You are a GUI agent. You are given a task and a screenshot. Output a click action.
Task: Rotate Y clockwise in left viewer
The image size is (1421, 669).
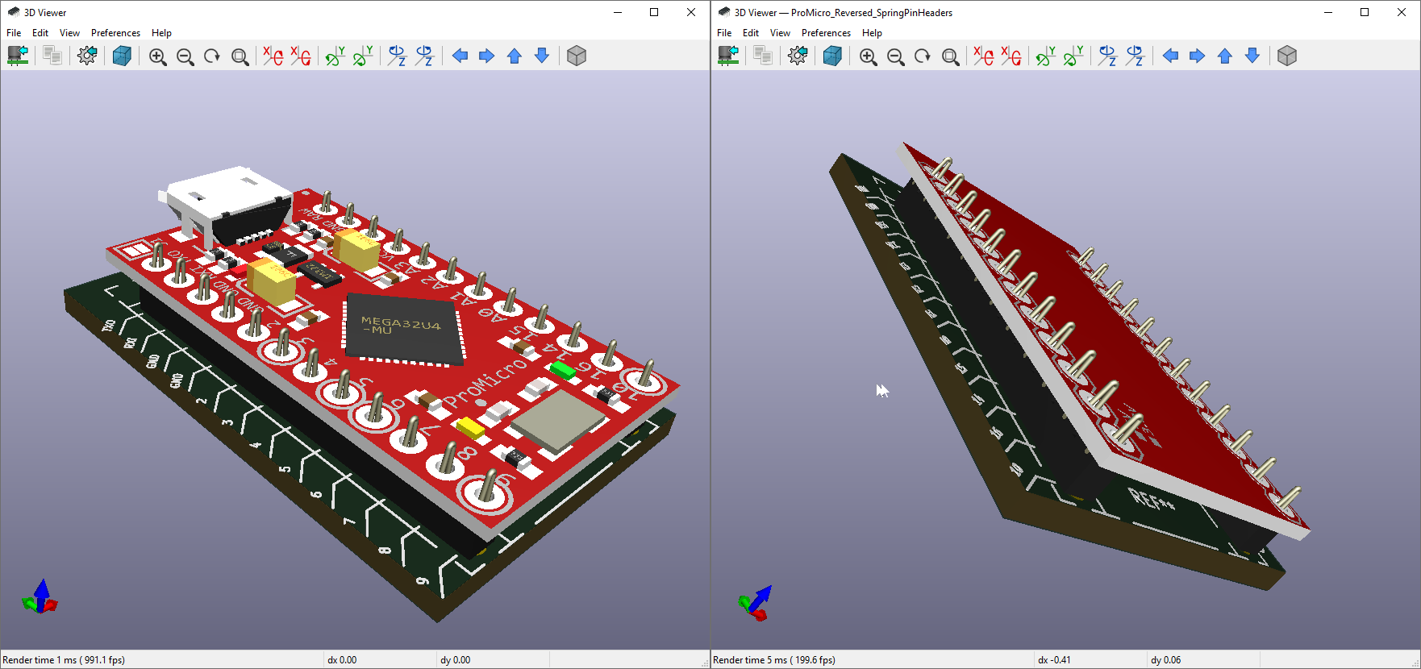pos(335,56)
